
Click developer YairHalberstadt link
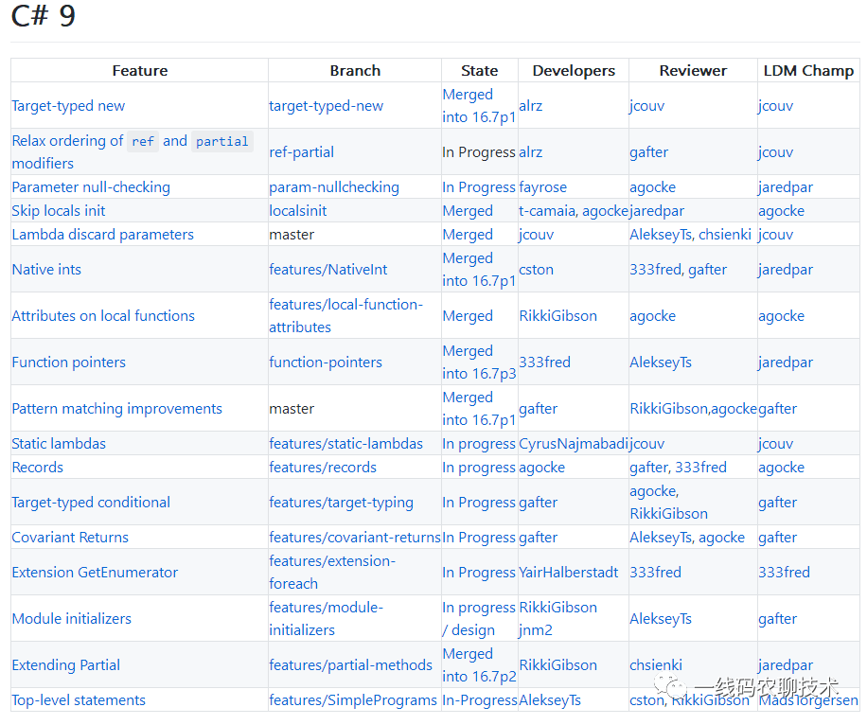(569, 572)
